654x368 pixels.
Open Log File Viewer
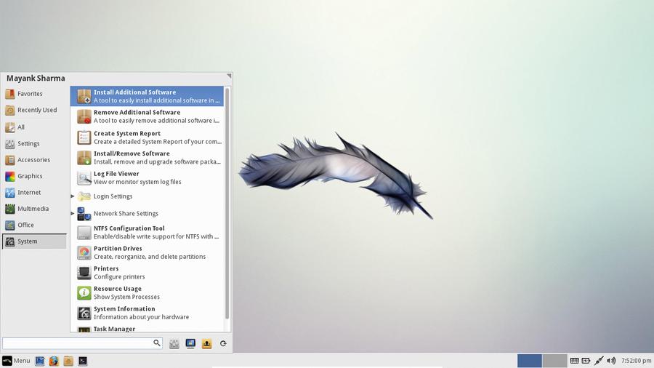(x=147, y=177)
